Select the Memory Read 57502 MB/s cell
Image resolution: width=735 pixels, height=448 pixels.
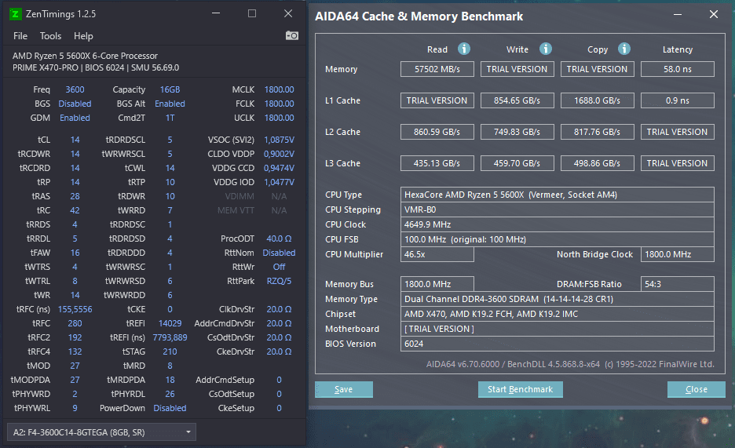click(437, 69)
